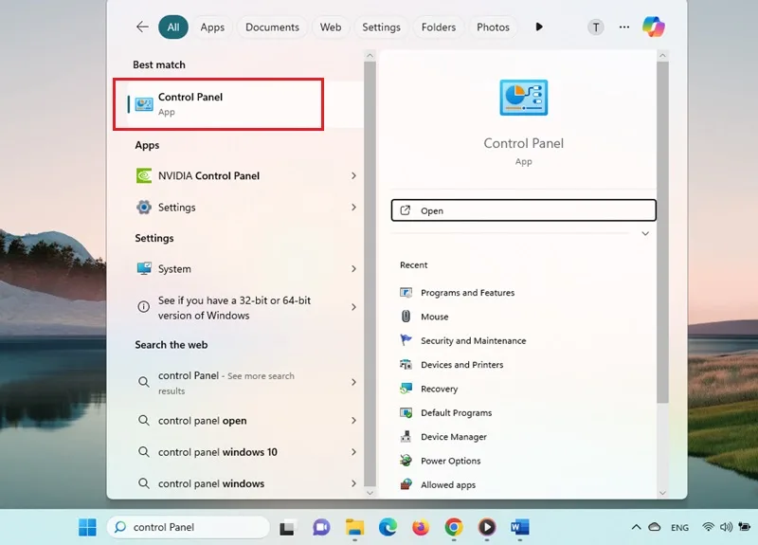The image size is (758, 545).
Task: Launch Firefox from the taskbar
Action: point(421,527)
